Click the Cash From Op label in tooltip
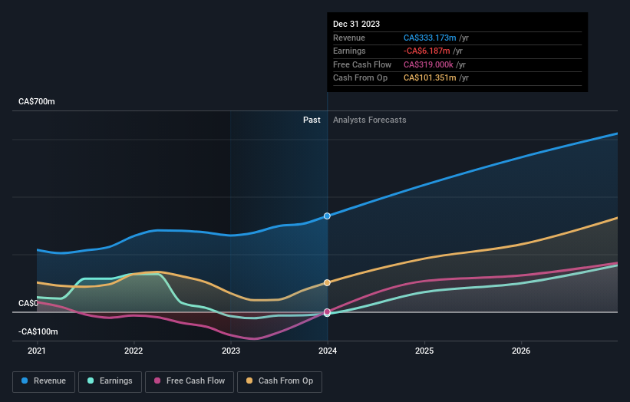 point(361,78)
